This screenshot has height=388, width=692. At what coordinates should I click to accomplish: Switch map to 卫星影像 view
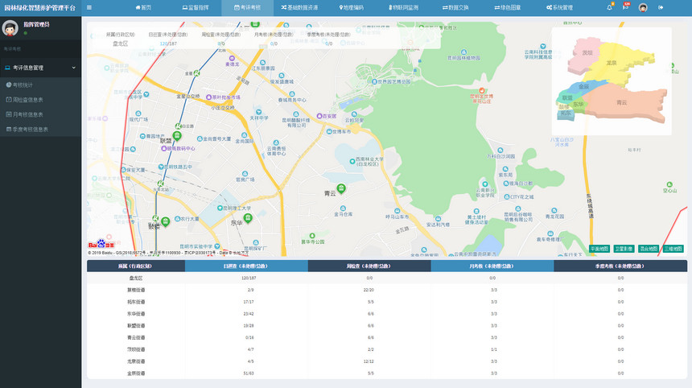[x=624, y=249]
